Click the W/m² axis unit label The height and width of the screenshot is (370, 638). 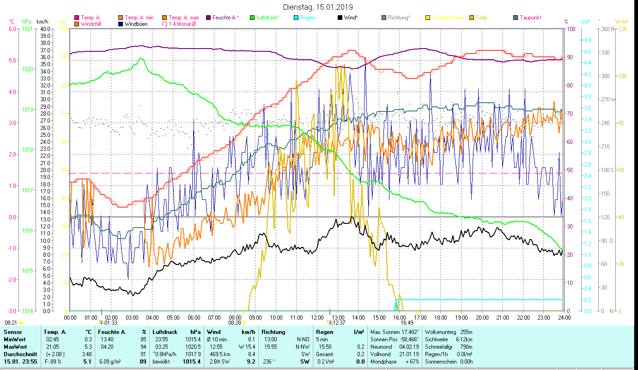pyautogui.click(x=621, y=22)
